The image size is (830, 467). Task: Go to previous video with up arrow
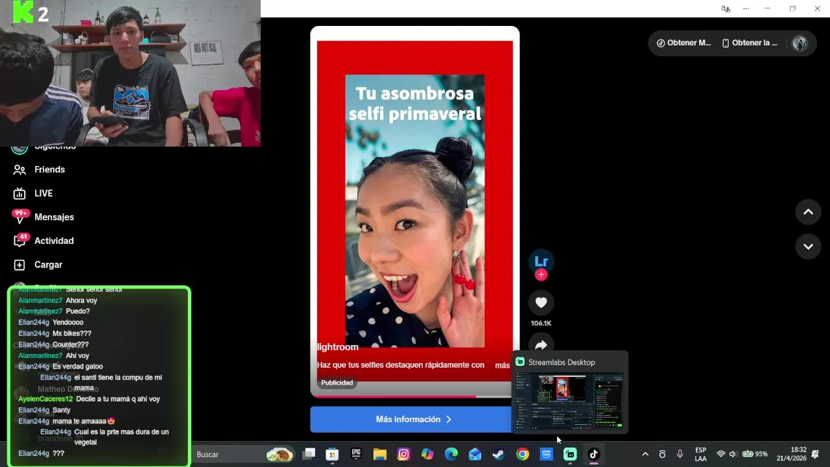click(808, 212)
